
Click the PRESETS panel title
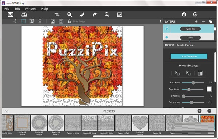tap(109, 111)
